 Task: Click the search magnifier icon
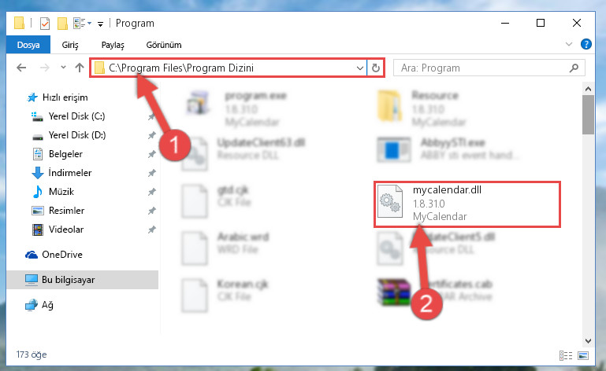[574, 68]
